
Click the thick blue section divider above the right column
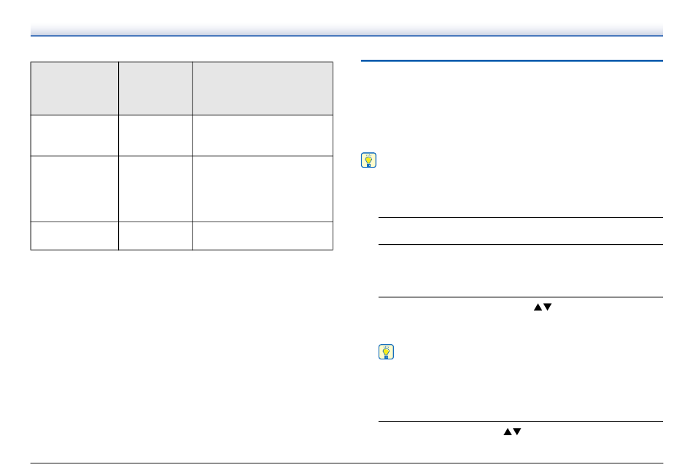pos(512,61)
